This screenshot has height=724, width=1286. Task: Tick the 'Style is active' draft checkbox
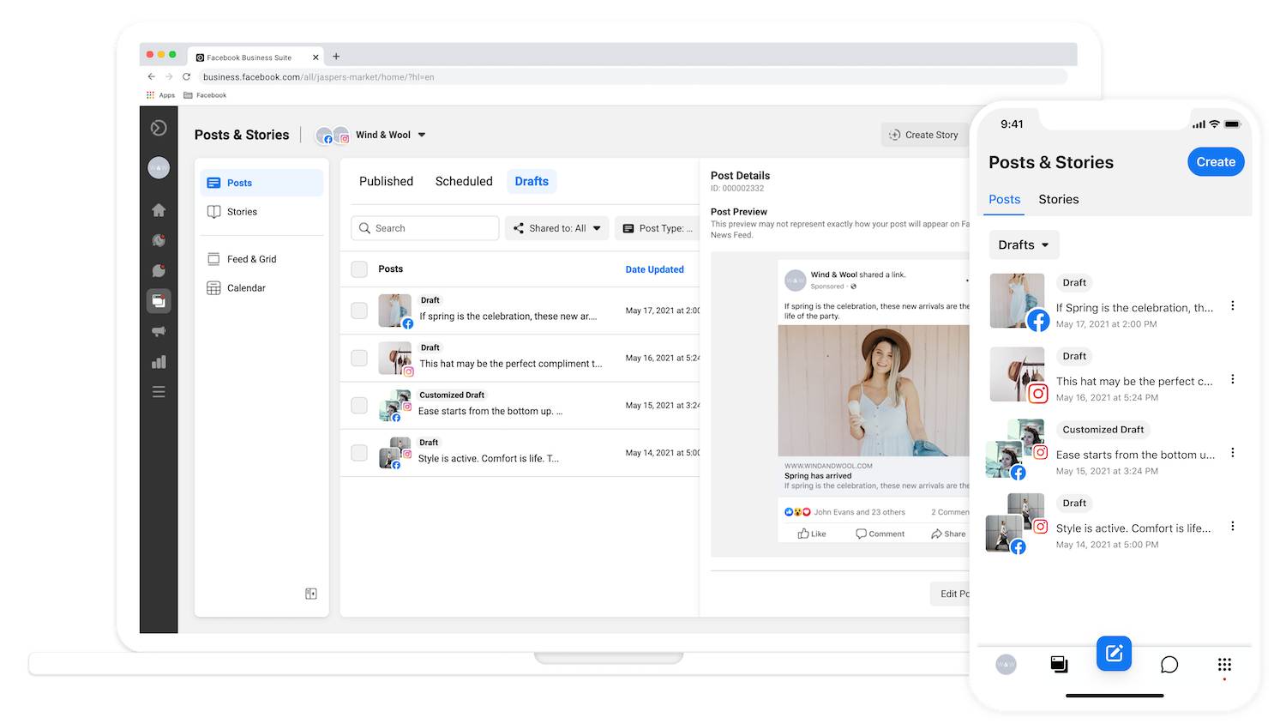pos(359,452)
